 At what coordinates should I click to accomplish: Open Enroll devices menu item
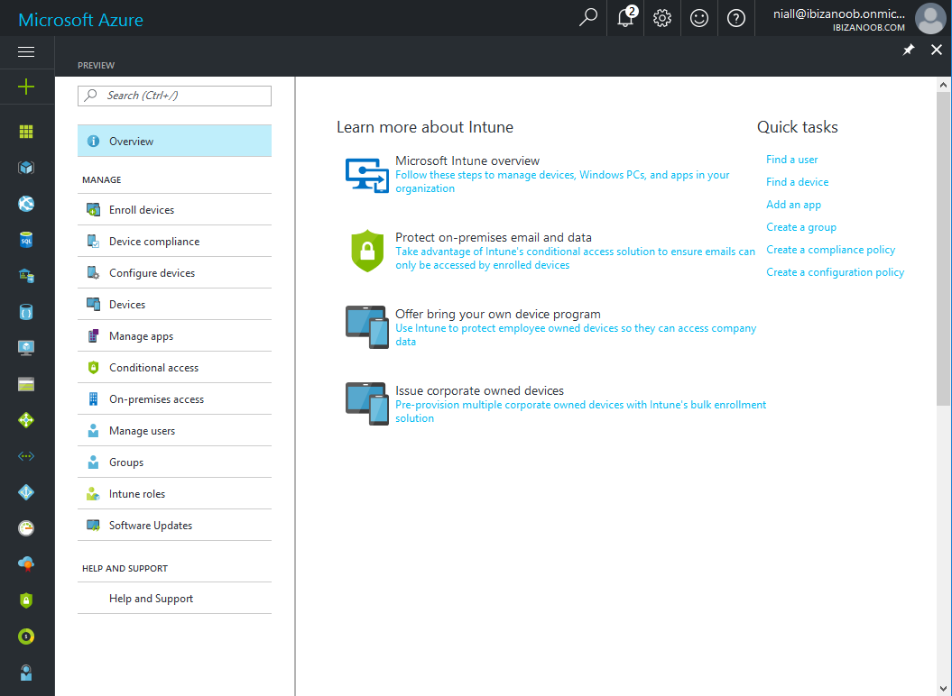[174, 209]
